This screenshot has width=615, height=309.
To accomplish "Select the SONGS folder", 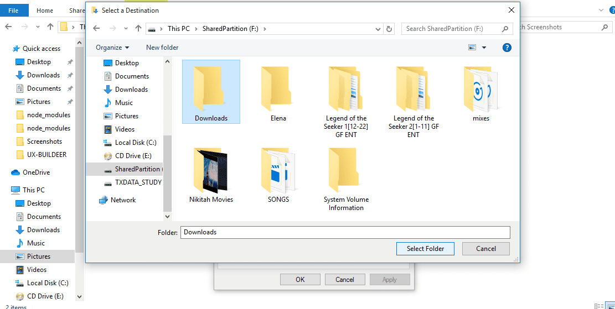I will tap(278, 174).
